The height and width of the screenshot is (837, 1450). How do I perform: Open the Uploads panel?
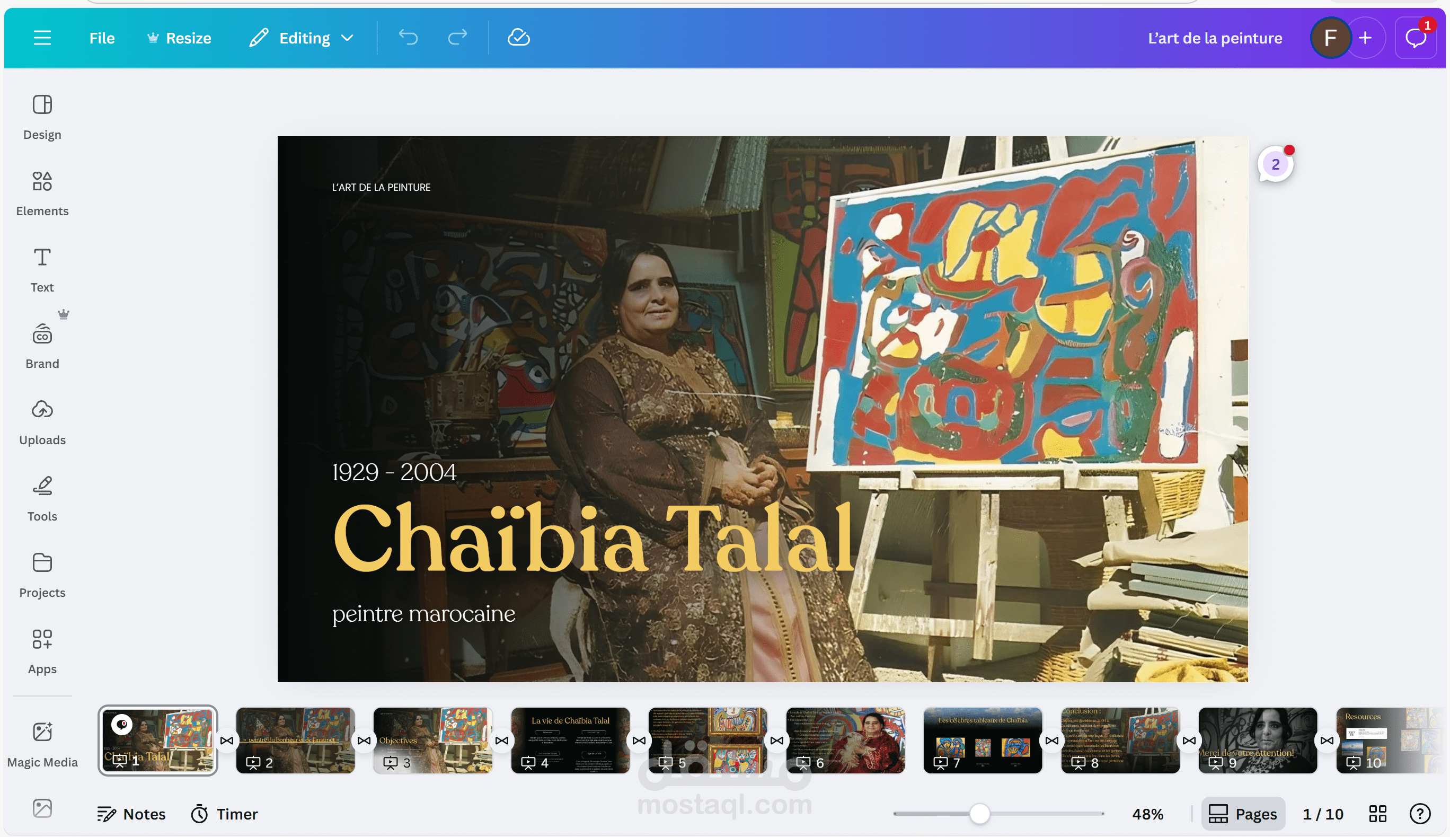pyautogui.click(x=42, y=422)
